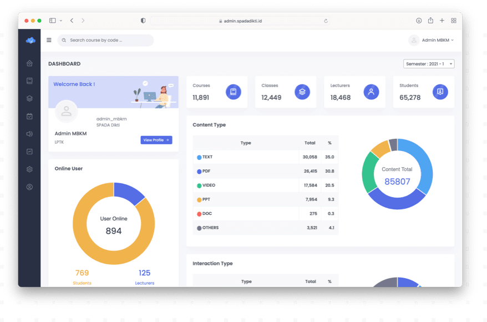Click the blue PDF legend dot
Image resolution: width=487 pixels, height=322 pixels.
tap(200, 171)
